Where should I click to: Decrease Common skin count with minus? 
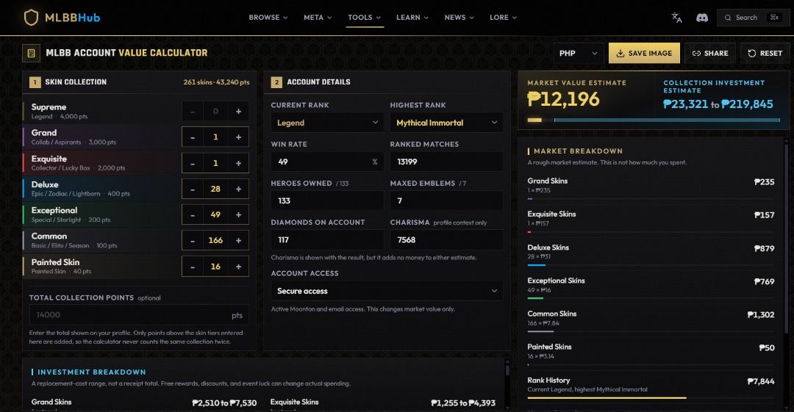(x=193, y=240)
